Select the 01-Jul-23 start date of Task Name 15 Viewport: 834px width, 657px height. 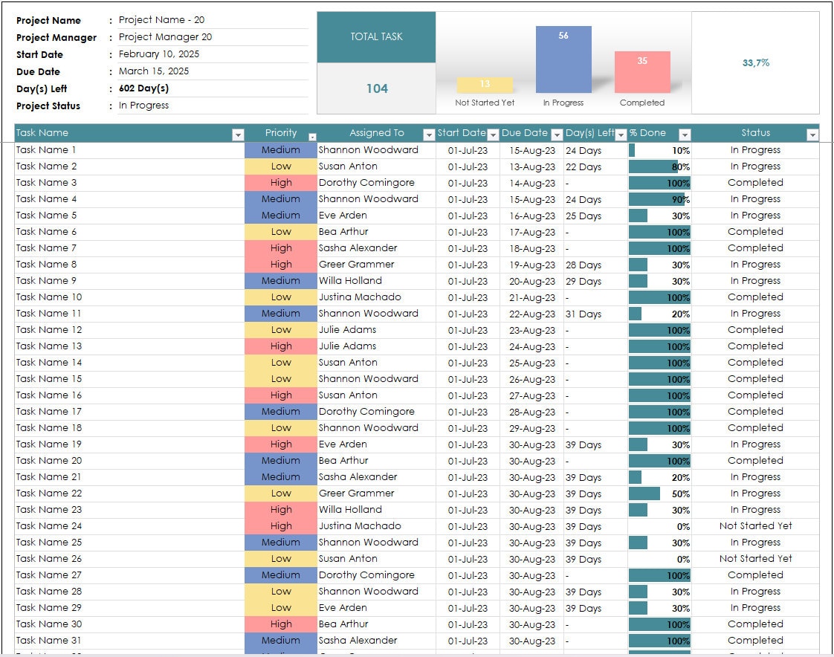[468, 379]
